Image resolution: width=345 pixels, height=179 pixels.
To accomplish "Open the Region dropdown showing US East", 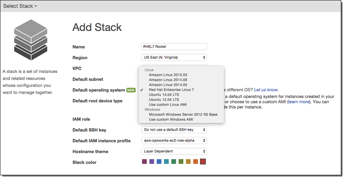I will tap(174, 58).
